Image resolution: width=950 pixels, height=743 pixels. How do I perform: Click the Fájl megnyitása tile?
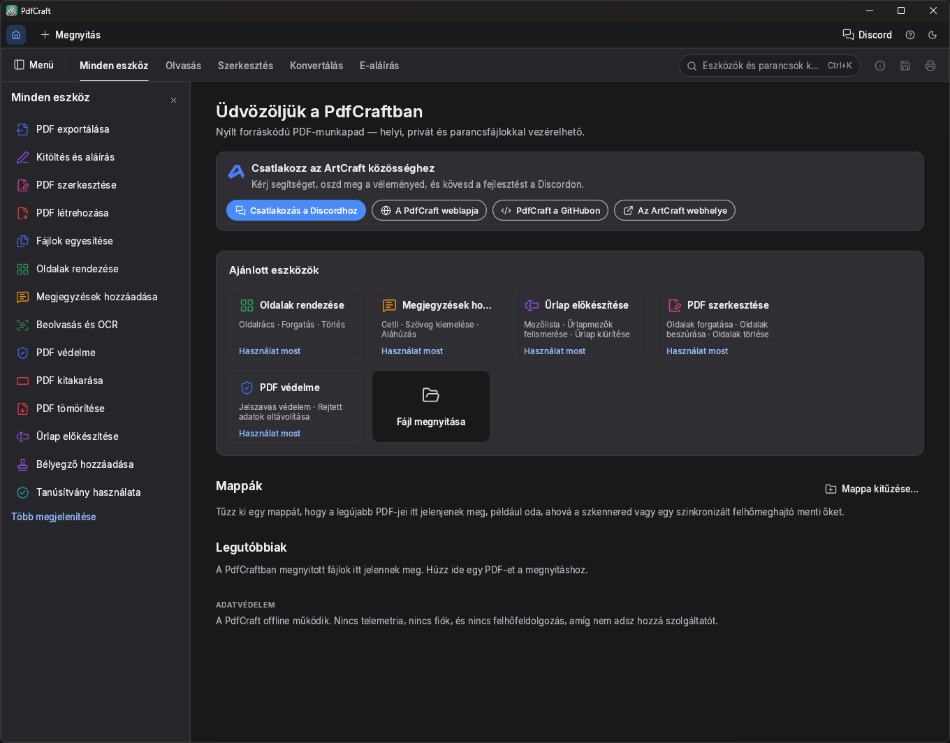pyautogui.click(x=431, y=406)
